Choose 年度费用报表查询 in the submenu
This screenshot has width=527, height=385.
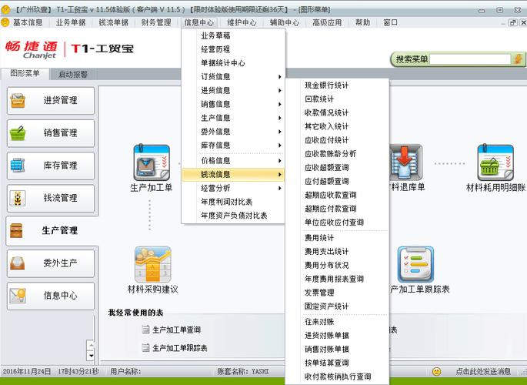(x=337, y=279)
